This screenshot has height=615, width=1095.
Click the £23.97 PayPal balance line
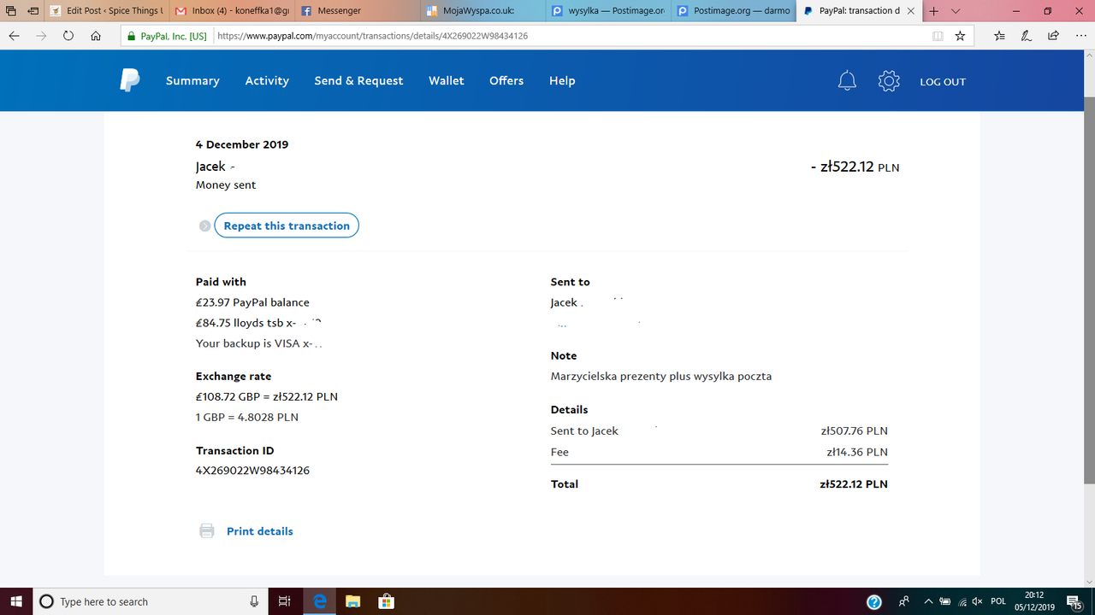tap(252, 302)
